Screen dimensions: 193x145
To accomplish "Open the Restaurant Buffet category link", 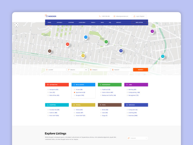I will tap(109, 95).
